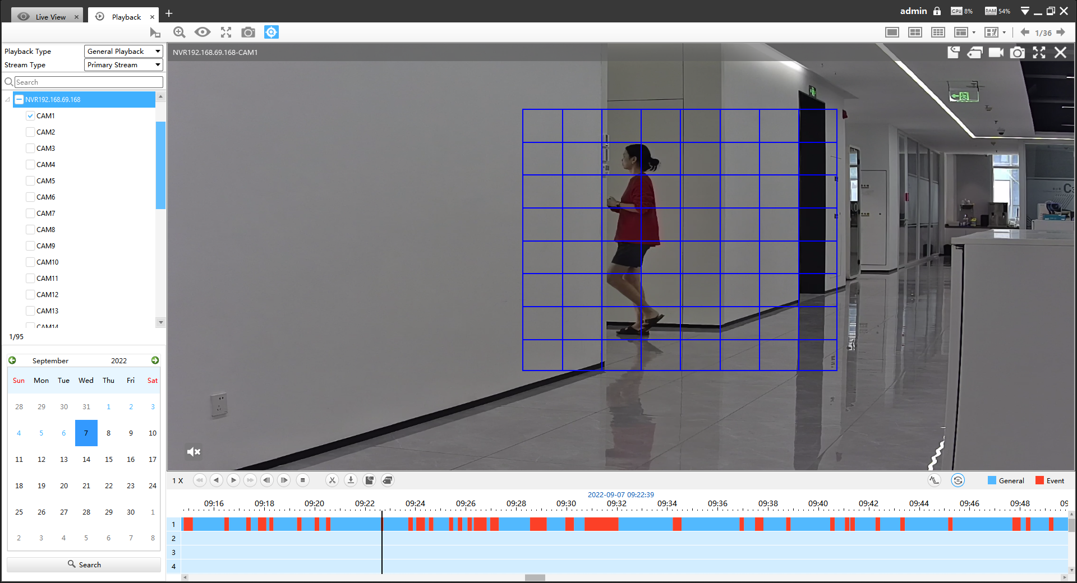Stop the playback
1077x583 pixels.
click(x=303, y=480)
